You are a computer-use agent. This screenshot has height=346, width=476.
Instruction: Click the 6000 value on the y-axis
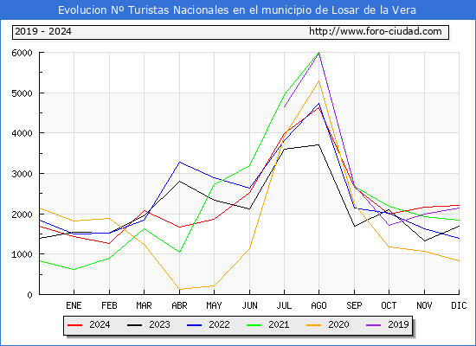(x=22, y=53)
